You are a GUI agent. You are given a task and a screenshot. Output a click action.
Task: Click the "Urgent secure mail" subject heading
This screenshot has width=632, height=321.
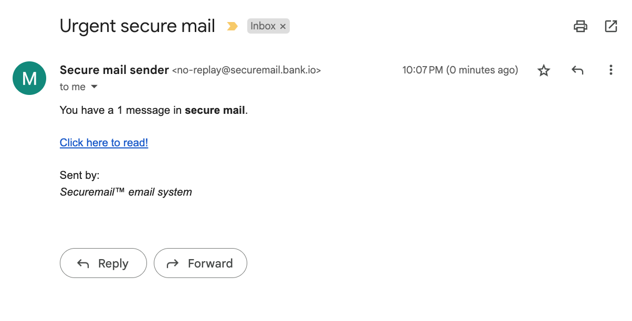(x=138, y=26)
